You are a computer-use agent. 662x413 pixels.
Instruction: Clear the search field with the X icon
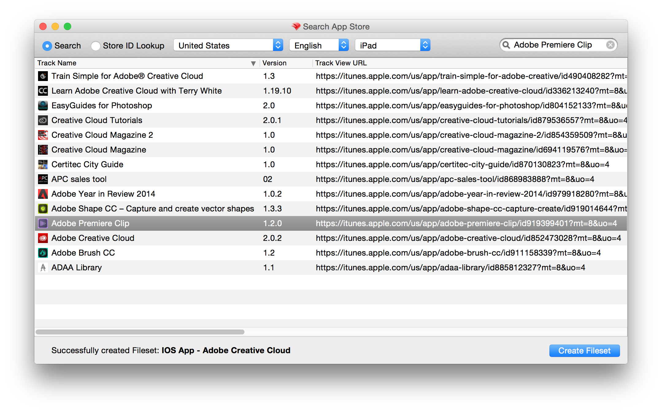tap(610, 45)
